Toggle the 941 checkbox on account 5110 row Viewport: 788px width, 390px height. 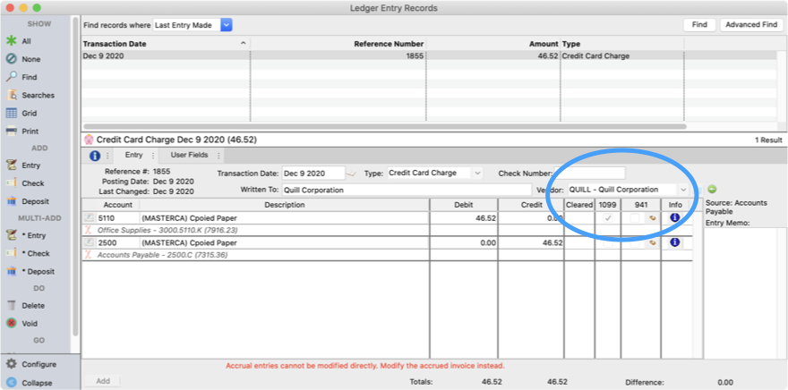click(634, 217)
